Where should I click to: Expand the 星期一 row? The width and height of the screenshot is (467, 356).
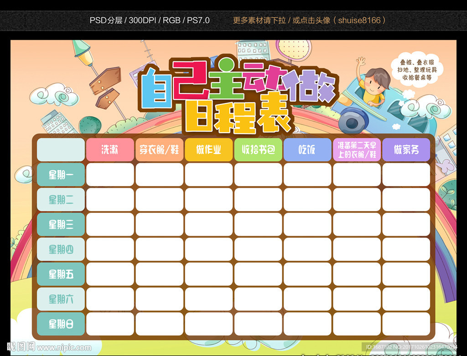click(60, 175)
